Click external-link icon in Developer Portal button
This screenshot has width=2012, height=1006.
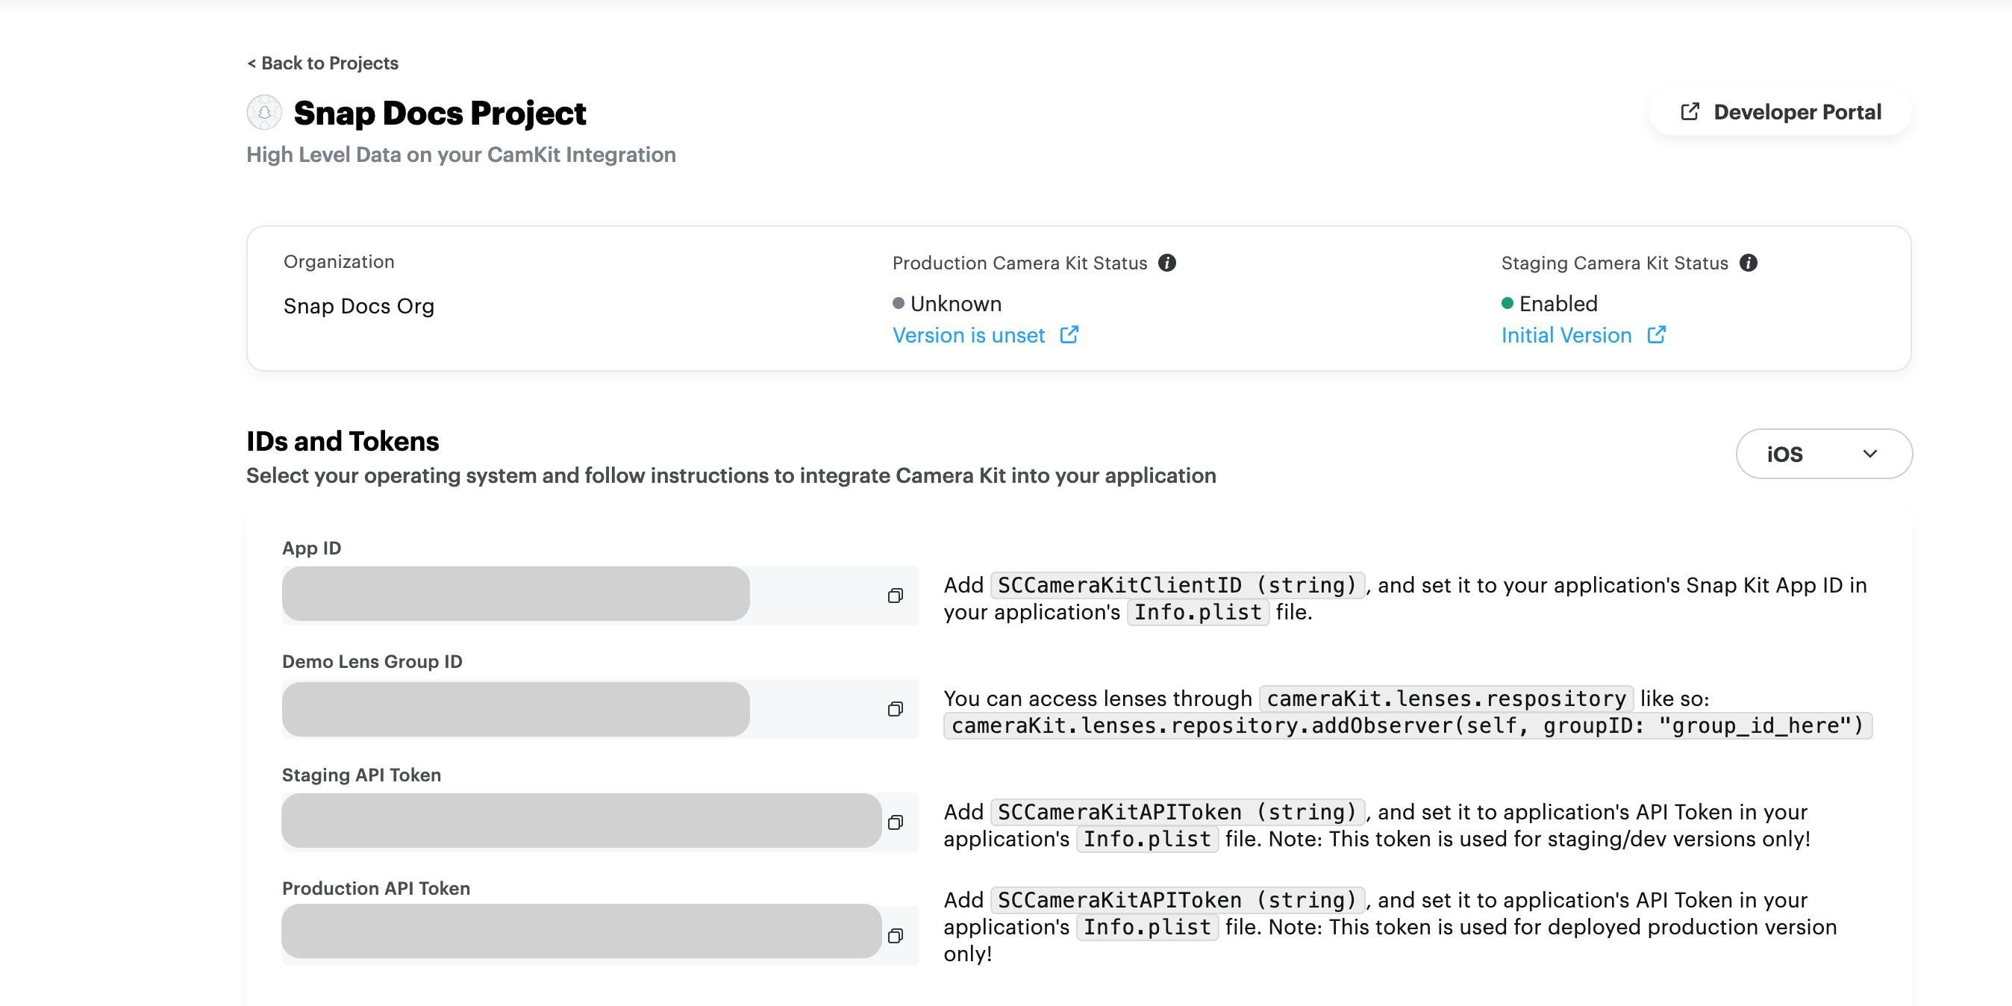pos(1690,112)
